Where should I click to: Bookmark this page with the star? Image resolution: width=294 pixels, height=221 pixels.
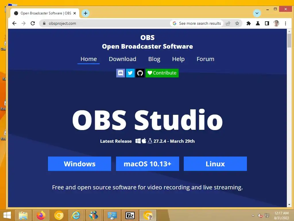coord(237,23)
